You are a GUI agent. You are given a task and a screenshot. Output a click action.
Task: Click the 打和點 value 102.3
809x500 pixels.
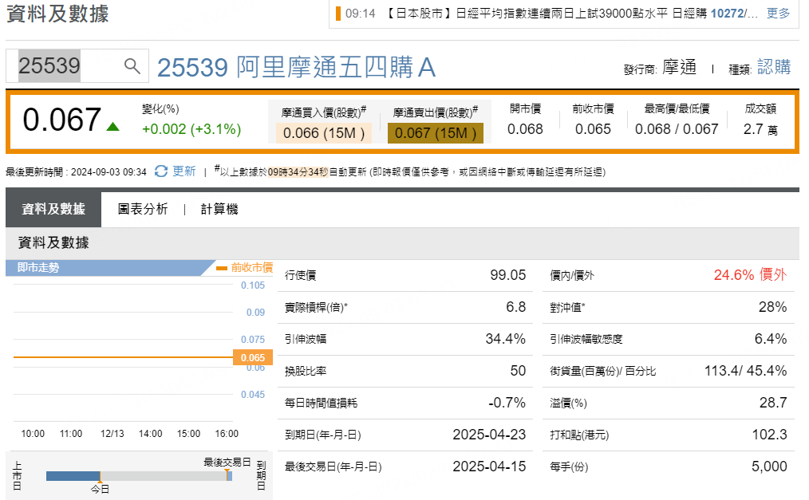769,435
